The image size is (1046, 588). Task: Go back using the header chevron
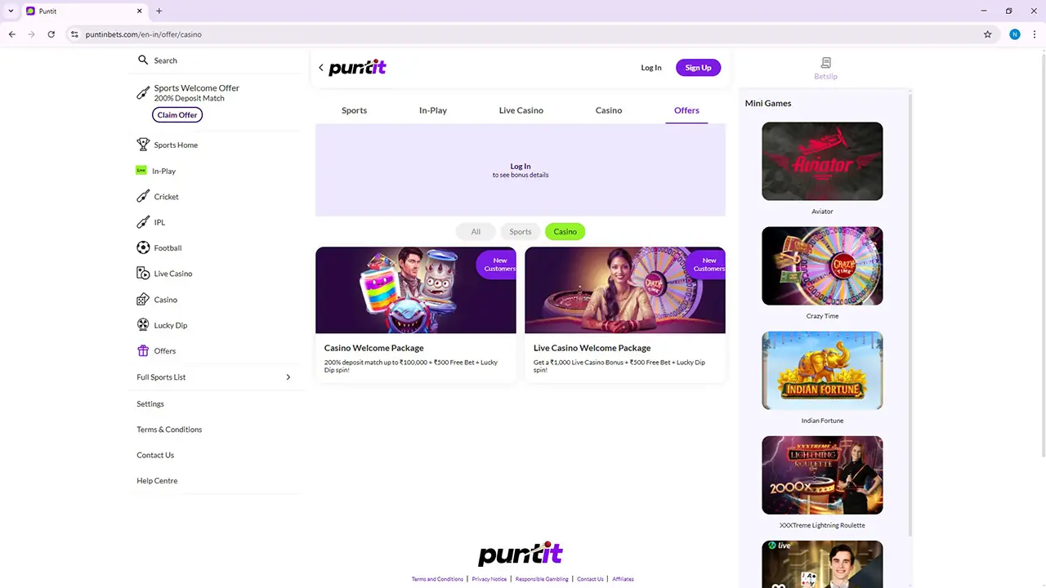pos(321,68)
